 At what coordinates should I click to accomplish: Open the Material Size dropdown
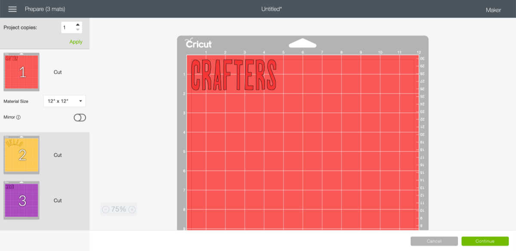tap(64, 101)
